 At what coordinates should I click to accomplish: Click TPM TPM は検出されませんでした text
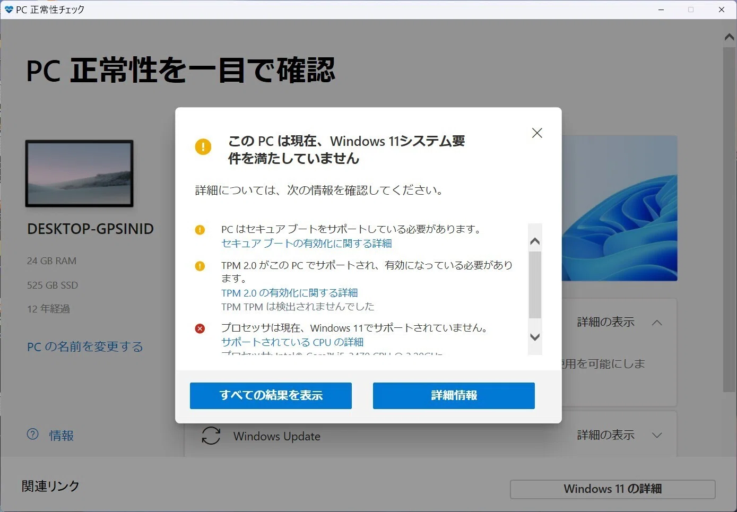tap(298, 307)
